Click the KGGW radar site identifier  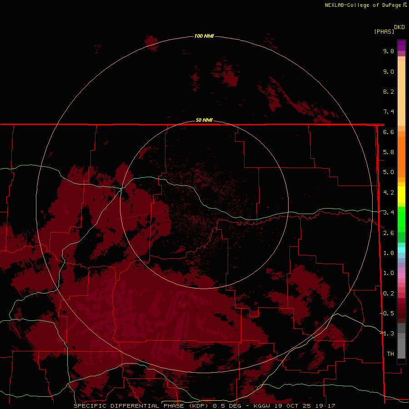pos(263,406)
